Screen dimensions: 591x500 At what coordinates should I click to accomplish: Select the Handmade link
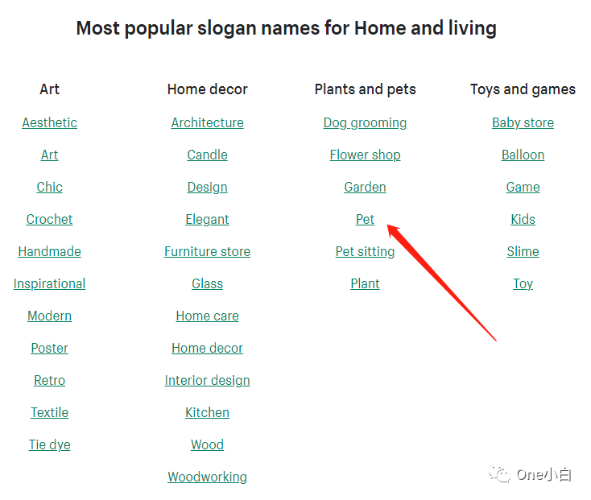click(49, 251)
